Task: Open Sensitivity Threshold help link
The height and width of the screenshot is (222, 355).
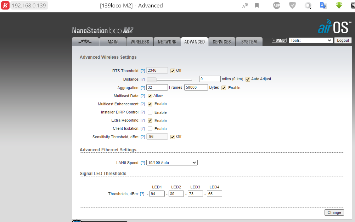Action: click(143, 137)
